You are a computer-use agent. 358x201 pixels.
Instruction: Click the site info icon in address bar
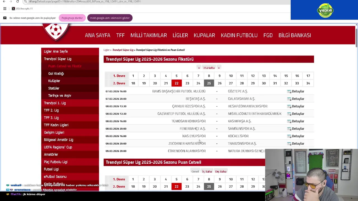(25, 1)
